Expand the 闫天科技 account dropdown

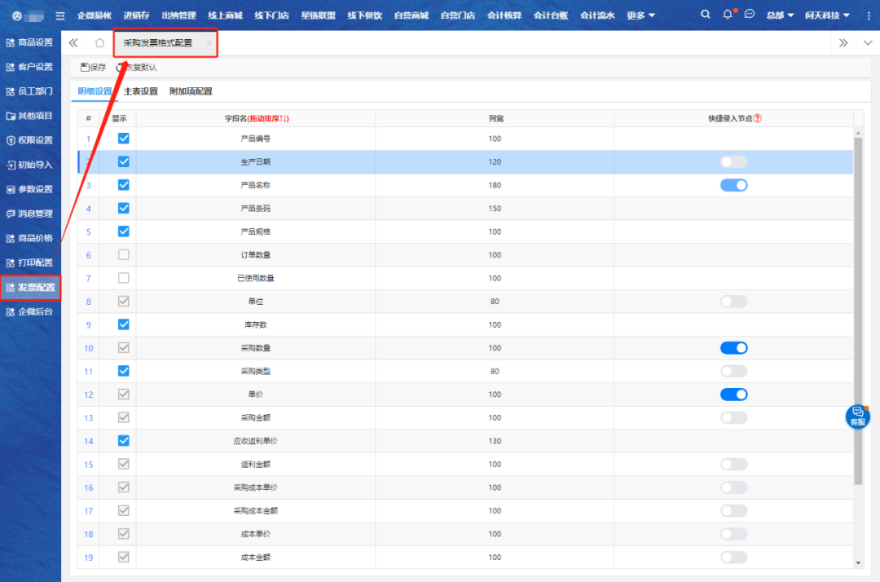tap(827, 15)
